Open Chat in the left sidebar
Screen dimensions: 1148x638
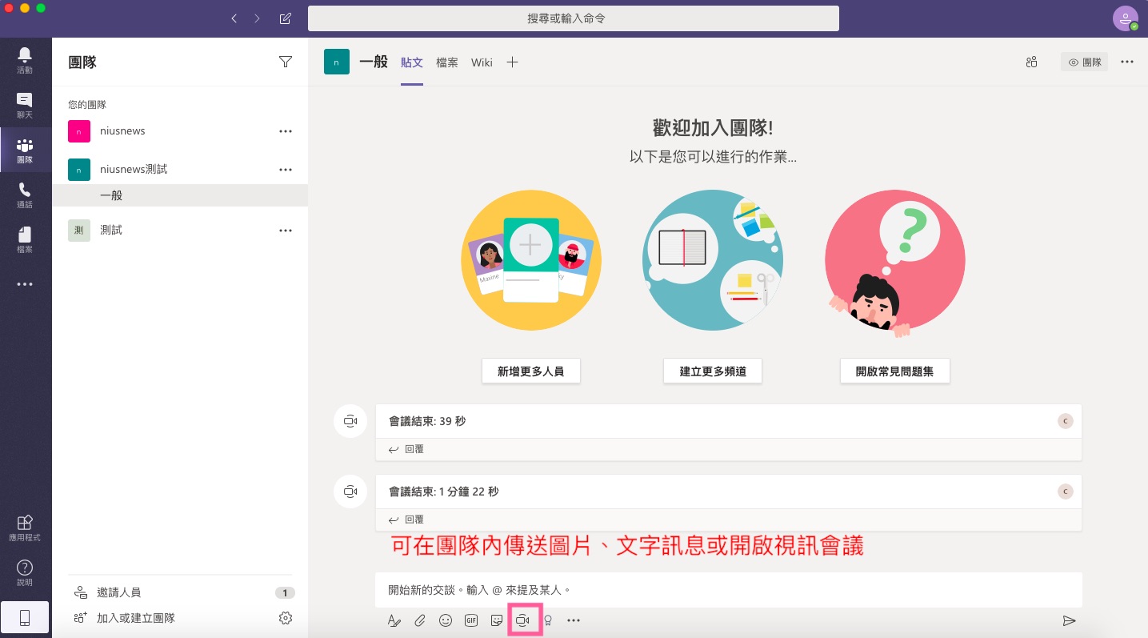pos(25,105)
